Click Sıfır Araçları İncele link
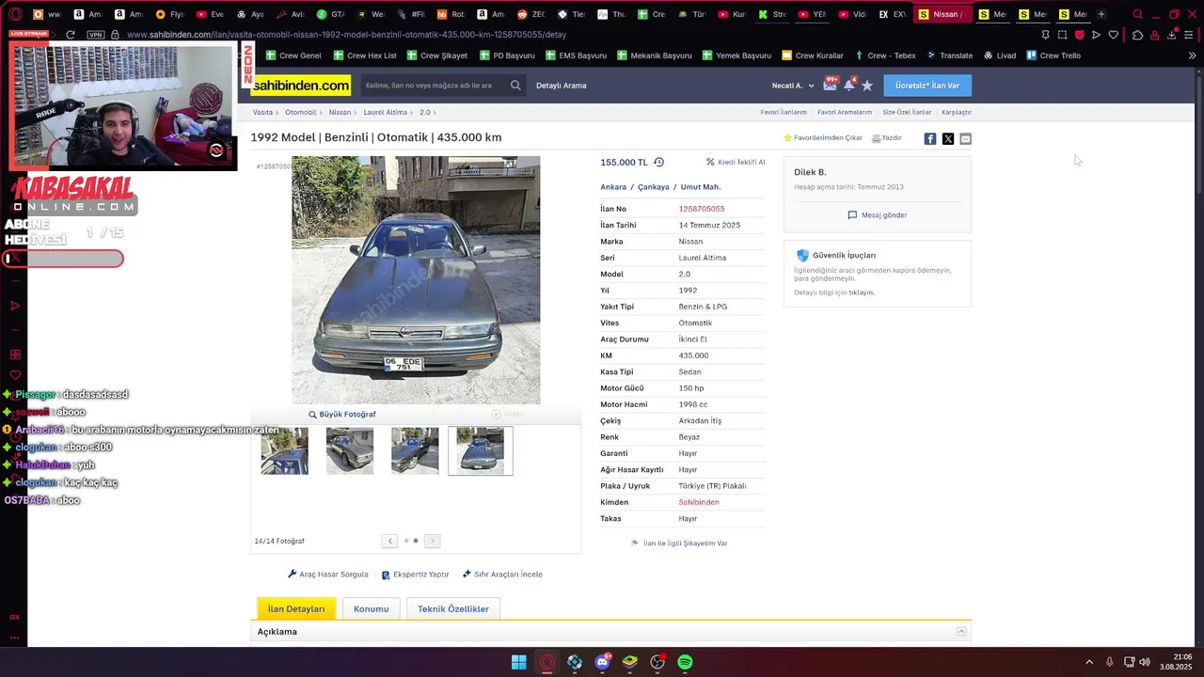The width and height of the screenshot is (1204, 677). point(502,574)
